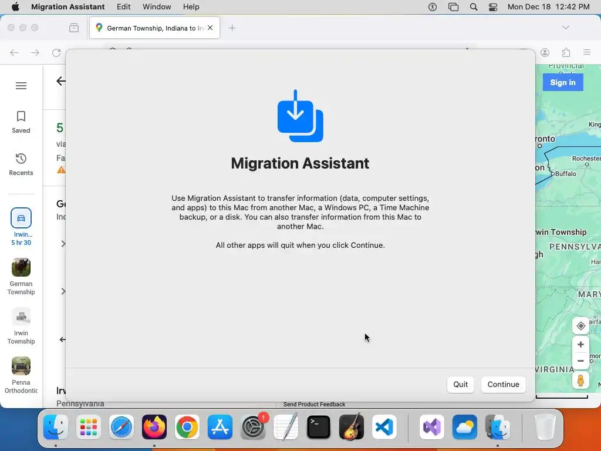The width and height of the screenshot is (601, 451).
Task: Open the Google Maps hamburger menu
Action: tap(21, 86)
